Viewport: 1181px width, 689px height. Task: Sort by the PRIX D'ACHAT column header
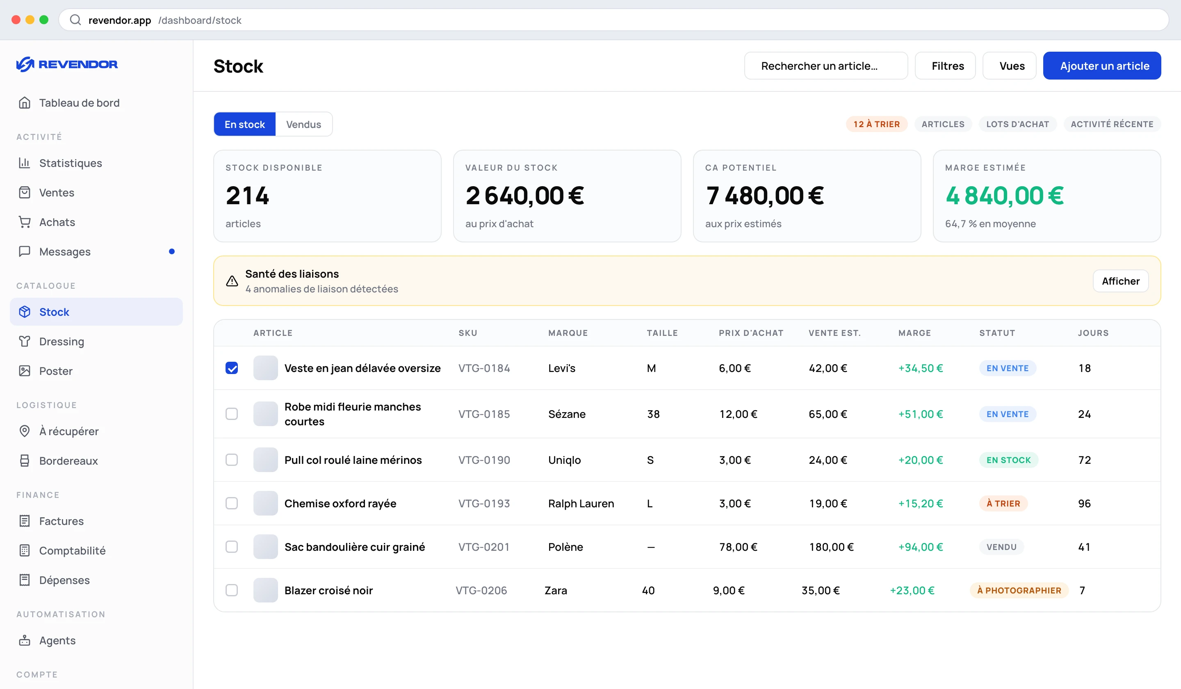pos(751,333)
